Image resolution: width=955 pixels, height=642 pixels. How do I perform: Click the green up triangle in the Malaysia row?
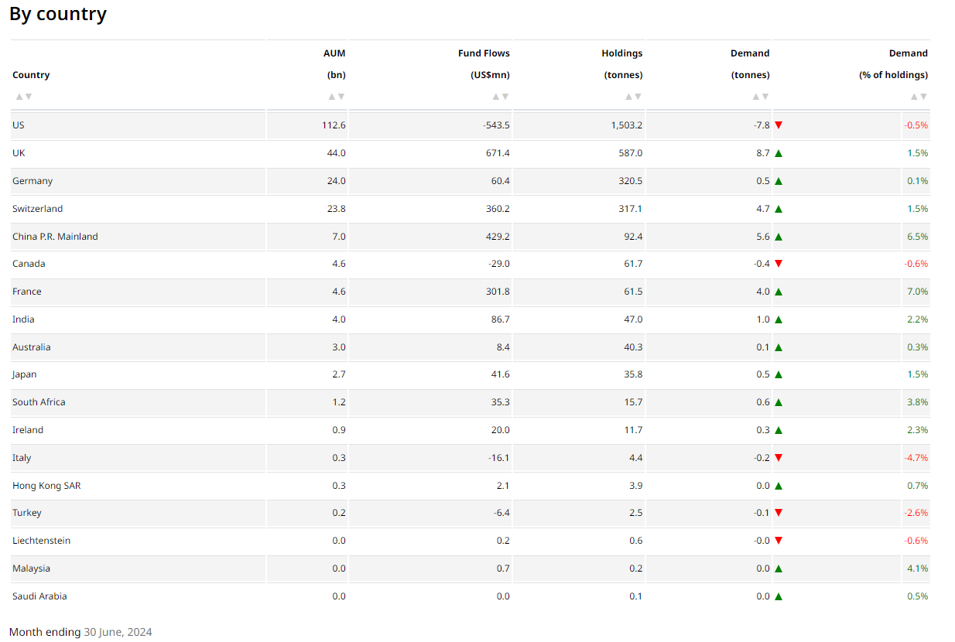coord(779,569)
